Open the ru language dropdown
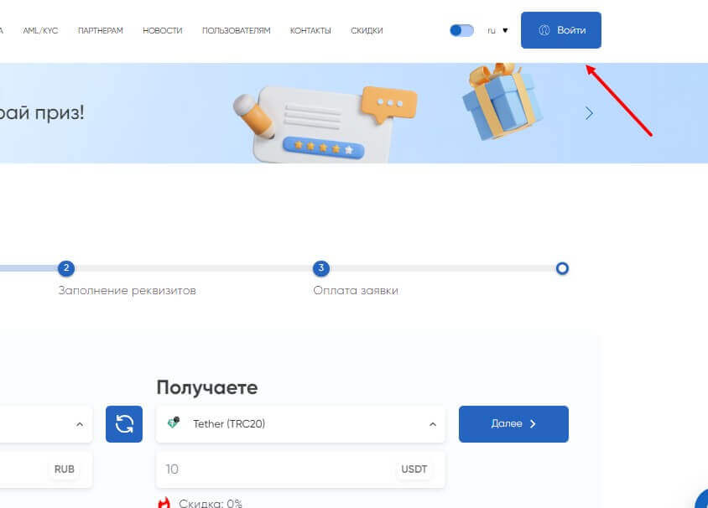708x508 pixels. point(497,30)
